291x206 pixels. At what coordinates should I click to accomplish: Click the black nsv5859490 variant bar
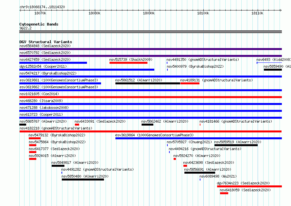tap(273, 70)
